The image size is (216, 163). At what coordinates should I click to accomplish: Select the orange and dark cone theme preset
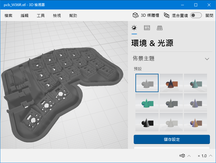[171, 83]
